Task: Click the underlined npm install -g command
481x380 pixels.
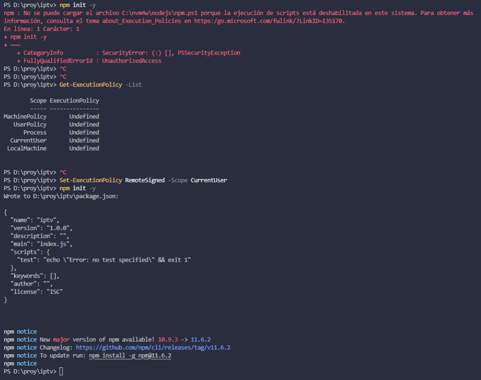Action: click(x=130, y=356)
